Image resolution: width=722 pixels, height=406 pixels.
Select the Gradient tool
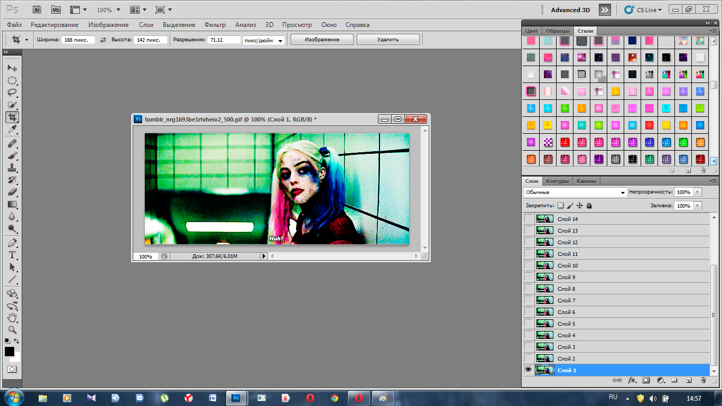click(x=12, y=205)
